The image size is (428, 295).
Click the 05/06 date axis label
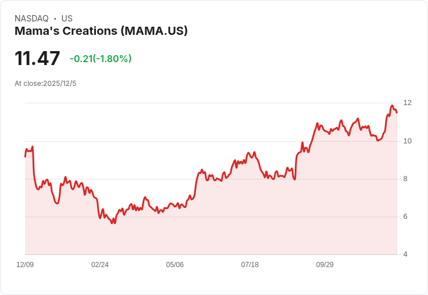point(175,265)
